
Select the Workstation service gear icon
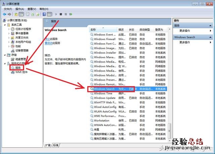pyautogui.click(x=92, y=120)
